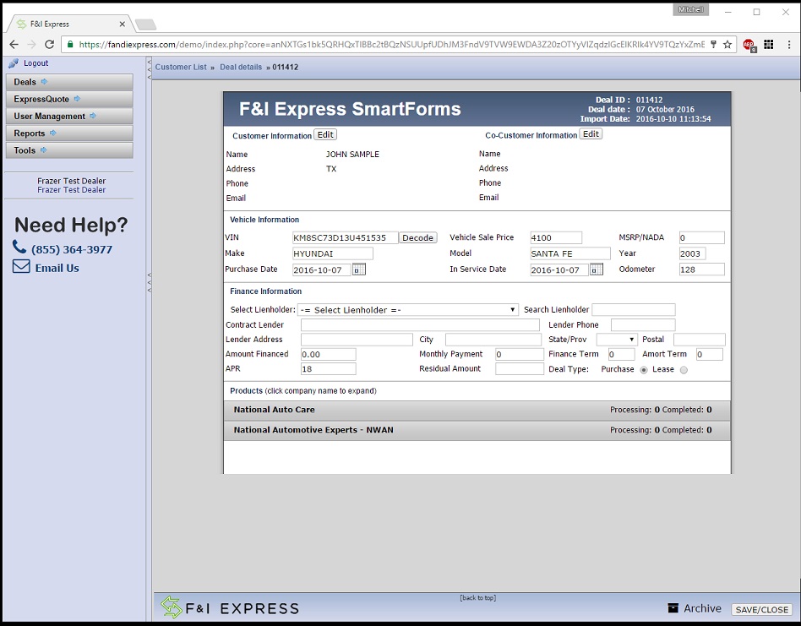Click the Deal details breadcrumb link

click(241, 67)
